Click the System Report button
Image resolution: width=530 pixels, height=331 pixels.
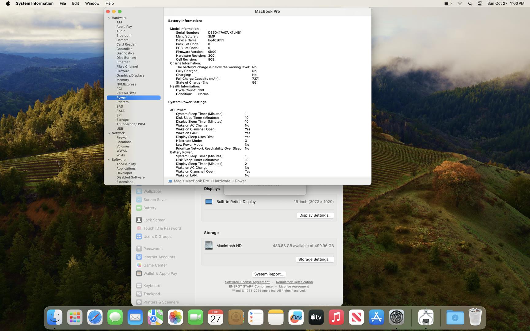coord(269,274)
